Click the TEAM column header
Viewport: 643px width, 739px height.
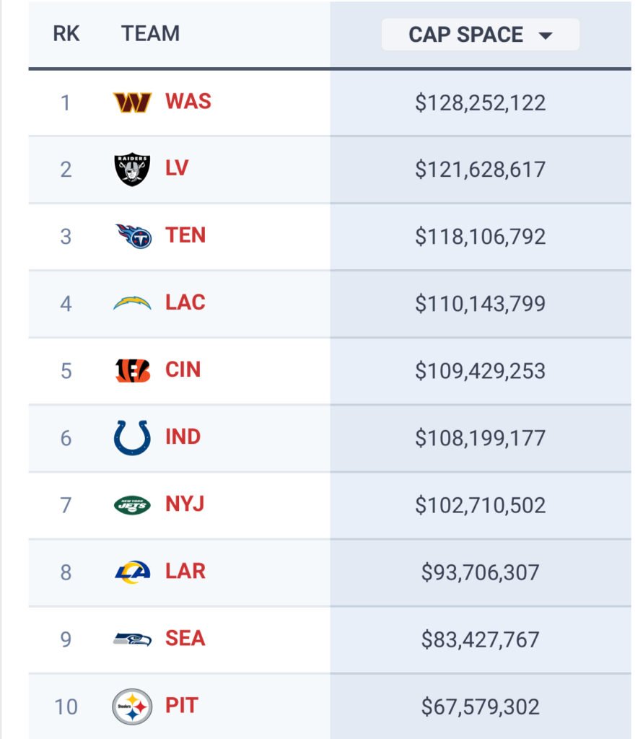(150, 34)
